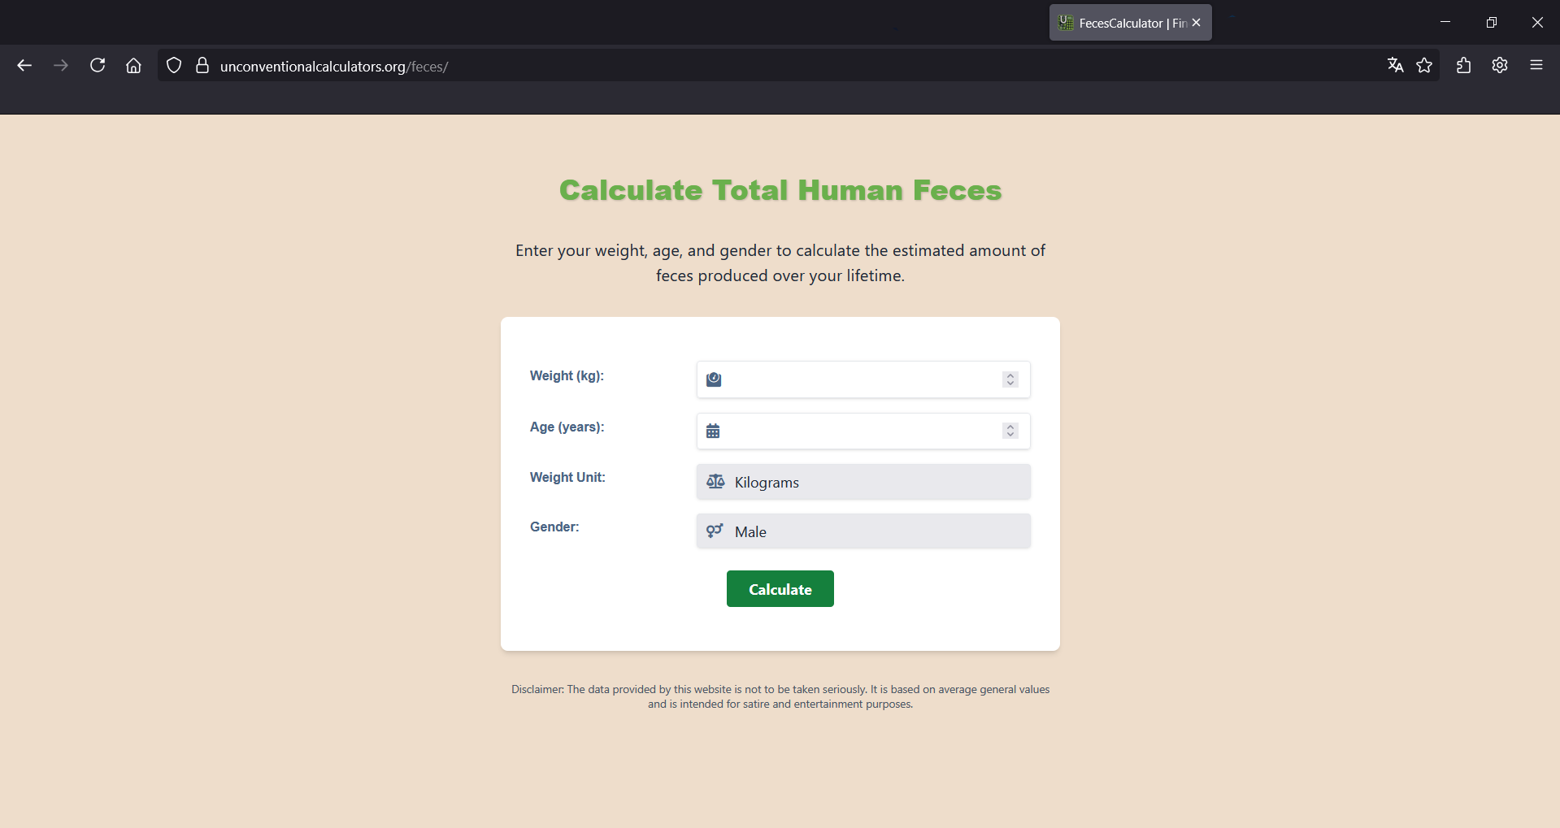Click the forward navigation arrow
Viewport: 1560px width, 828px height.
click(61, 66)
